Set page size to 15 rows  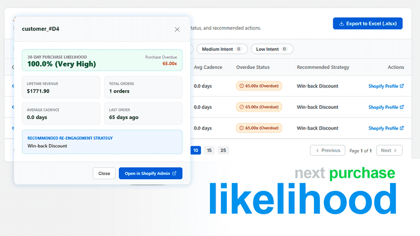[209, 150]
